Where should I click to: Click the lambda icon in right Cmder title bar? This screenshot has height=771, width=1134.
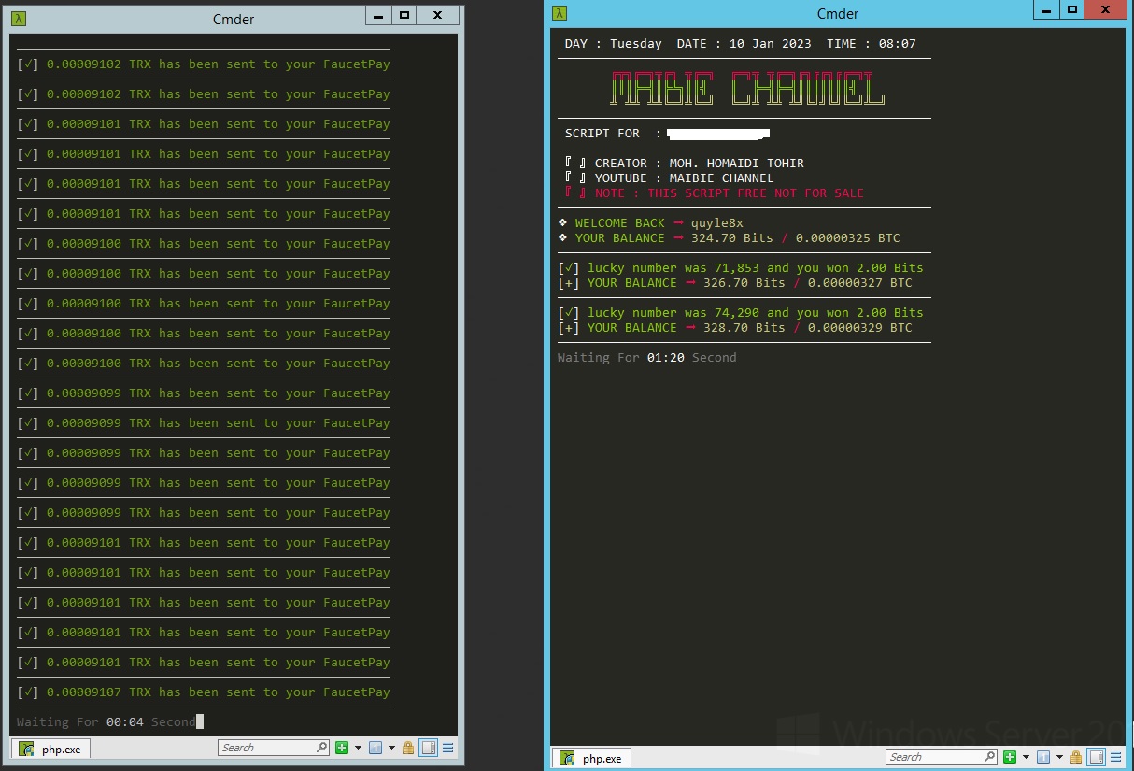559,12
